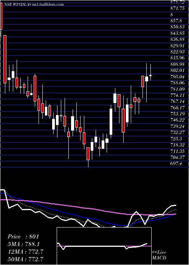Click the 718.32 price axis label

[177, 145]
